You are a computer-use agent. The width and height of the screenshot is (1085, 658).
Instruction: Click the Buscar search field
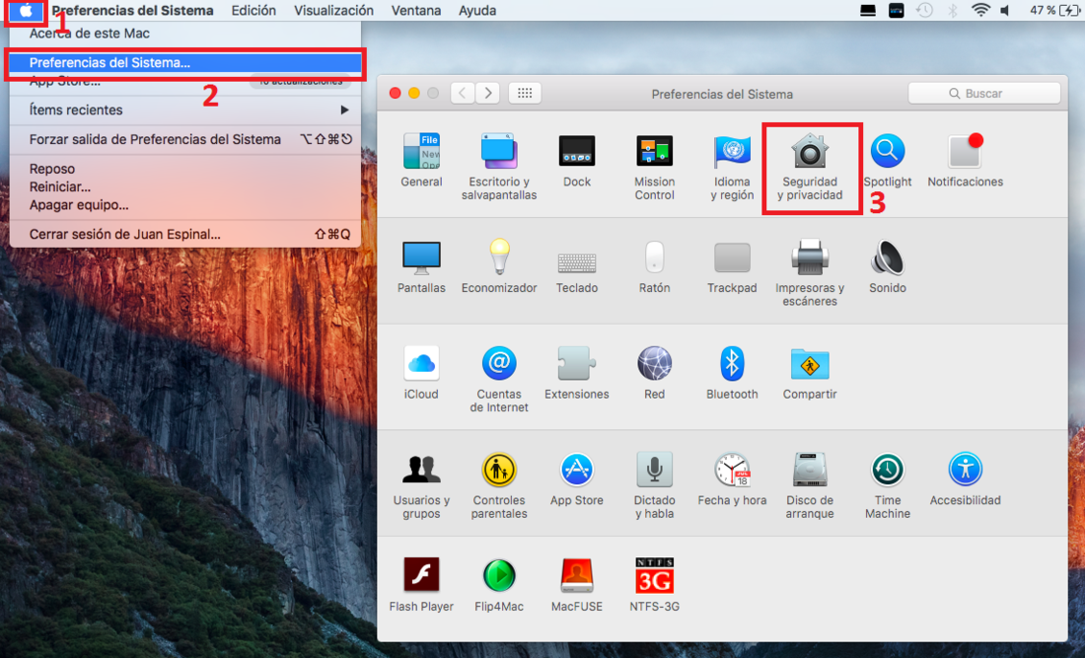tap(983, 94)
